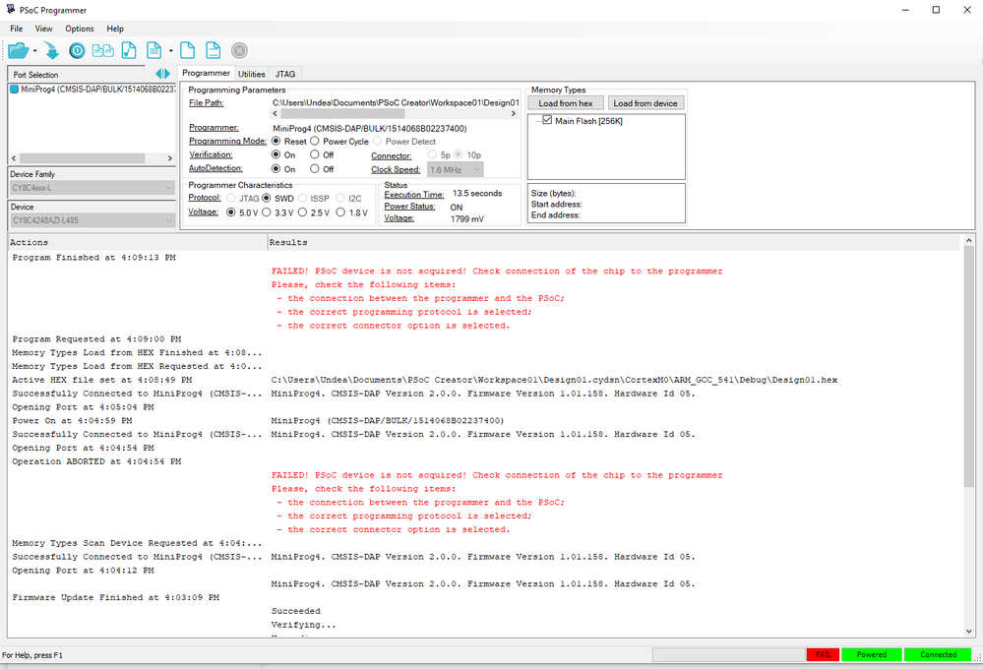Verify the device with the patch-page icon
The image size is (983, 669).
(128, 49)
